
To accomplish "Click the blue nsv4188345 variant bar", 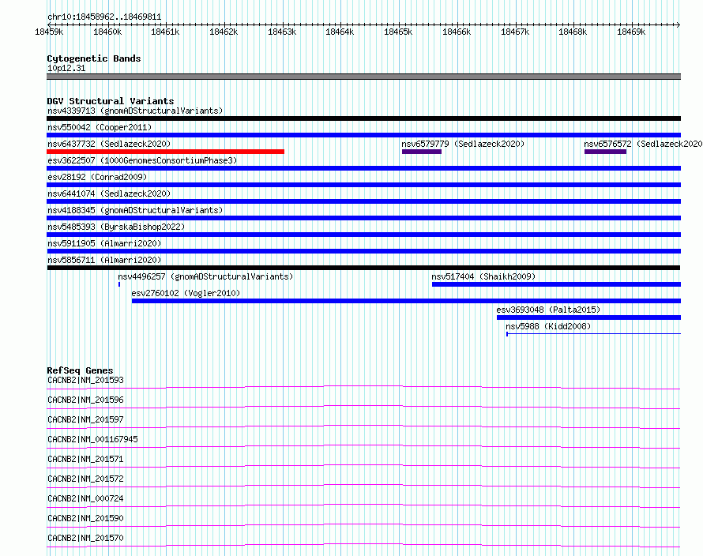I will (363, 218).
